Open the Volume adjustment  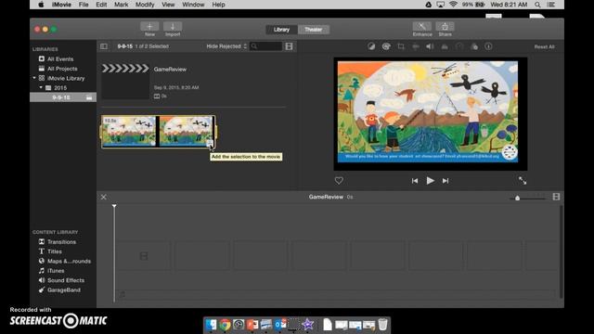[x=430, y=46]
